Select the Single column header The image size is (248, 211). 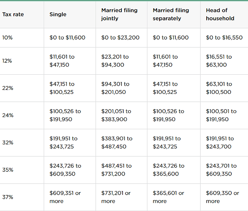coord(58,15)
